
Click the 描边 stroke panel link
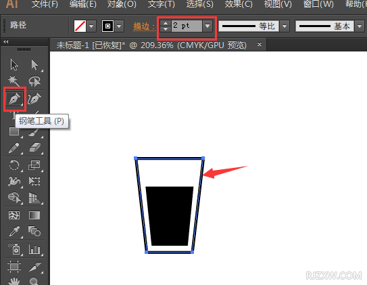141,26
